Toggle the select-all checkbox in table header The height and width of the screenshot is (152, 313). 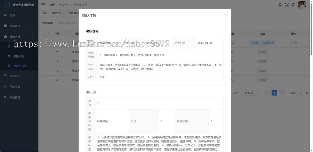pyautogui.click(x=47, y=33)
